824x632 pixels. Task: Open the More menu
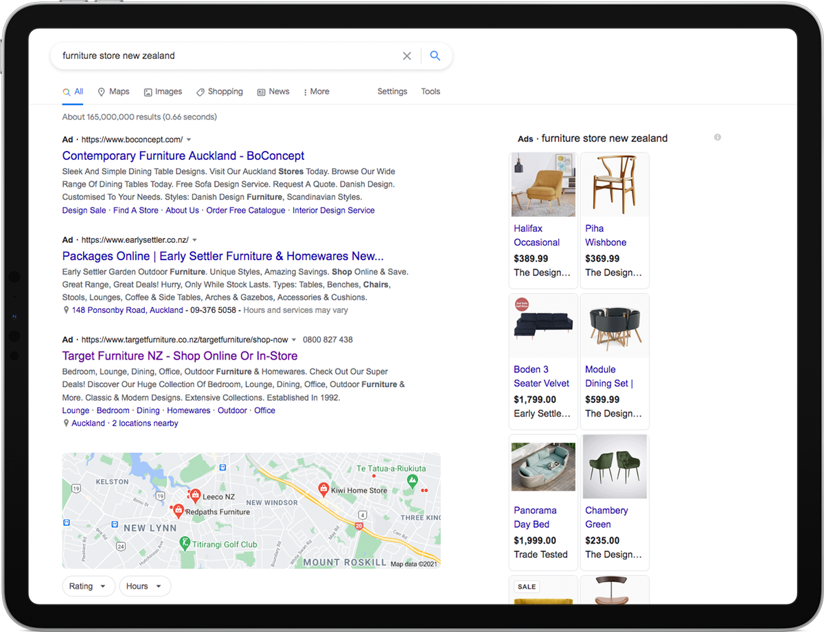point(316,92)
